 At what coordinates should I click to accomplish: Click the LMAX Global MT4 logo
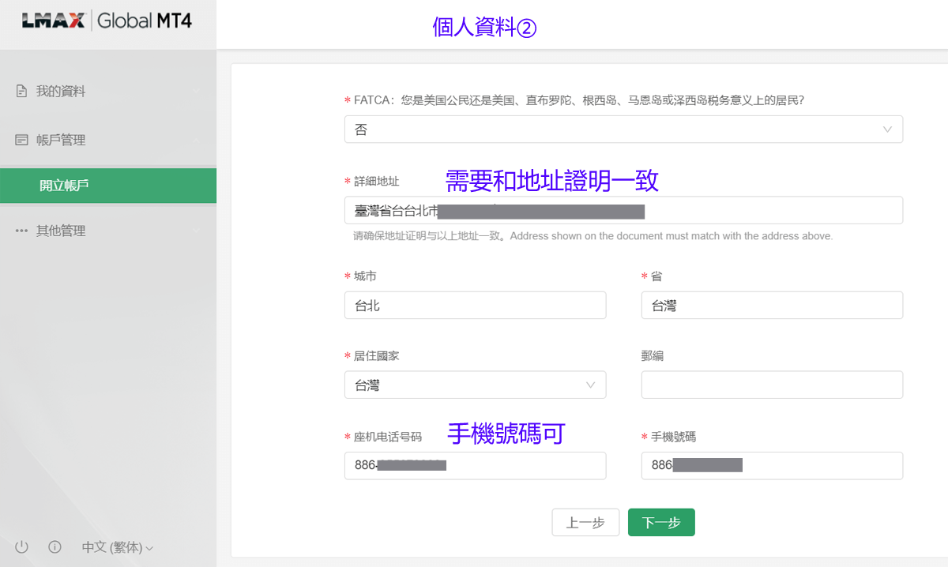pyautogui.click(x=107, y=21)
